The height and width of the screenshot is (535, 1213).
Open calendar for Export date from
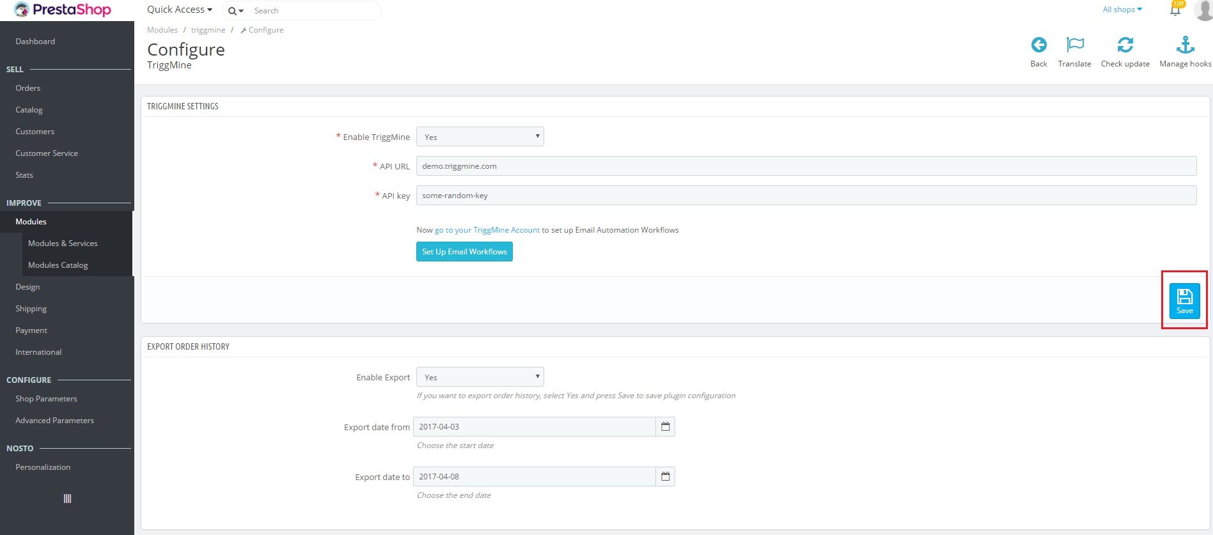coord(665,426)
